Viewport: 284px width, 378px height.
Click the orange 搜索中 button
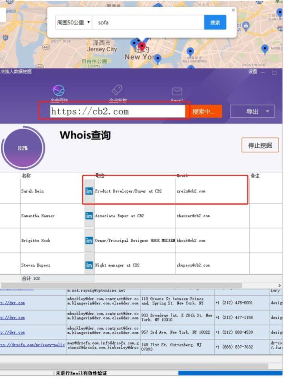(x=204, y=111)
